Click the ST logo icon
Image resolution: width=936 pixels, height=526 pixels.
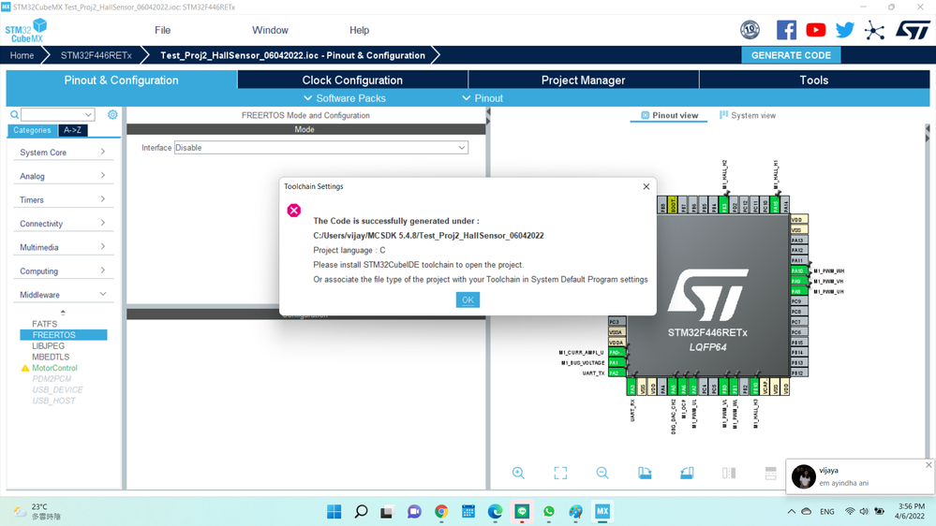(x=913, y=30)
